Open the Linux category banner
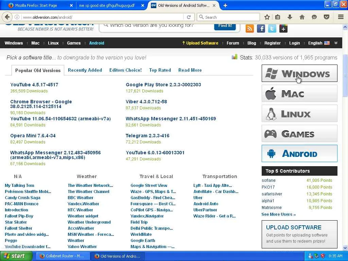 [299, 114]
